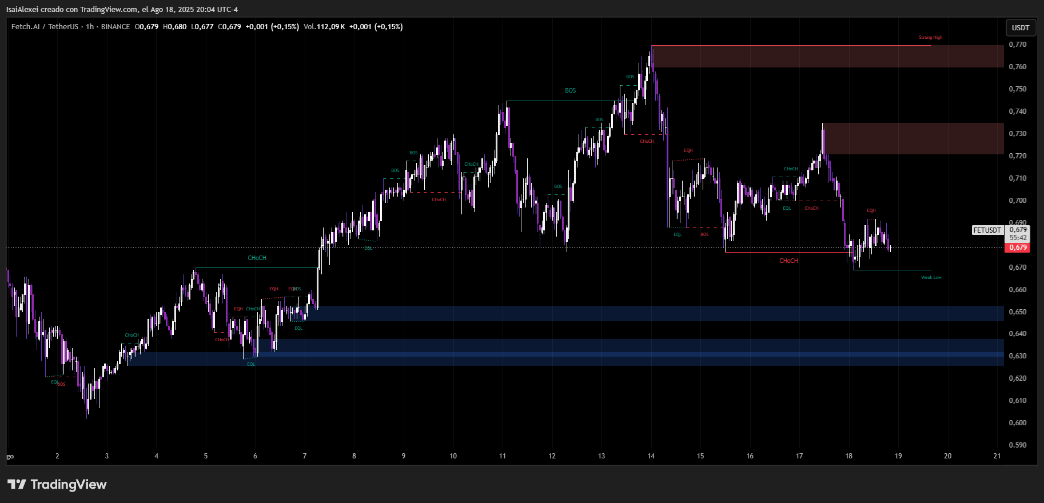Click the date 18 on time axis
Image resolution: width=1044 pixels, height=503 pixels.
848,456
